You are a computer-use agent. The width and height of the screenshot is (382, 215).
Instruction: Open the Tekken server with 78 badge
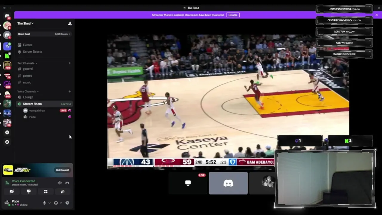point(7,76)
